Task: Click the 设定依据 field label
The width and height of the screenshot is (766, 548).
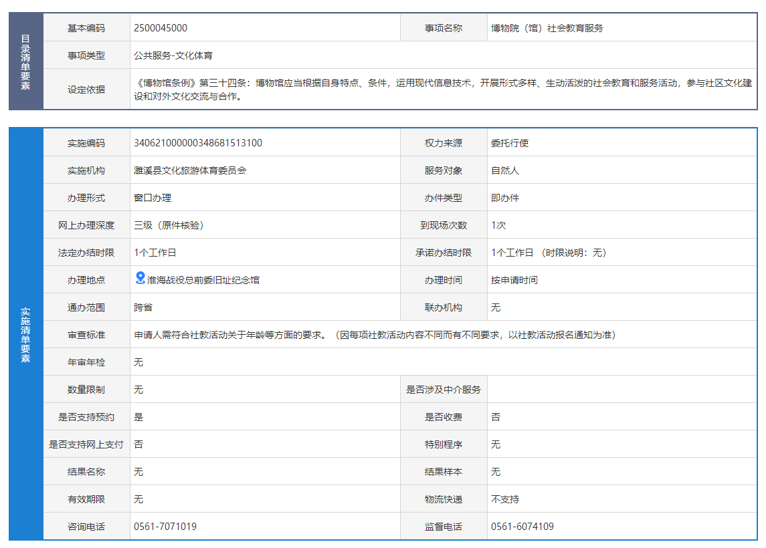Action: [x=86, y=90]
